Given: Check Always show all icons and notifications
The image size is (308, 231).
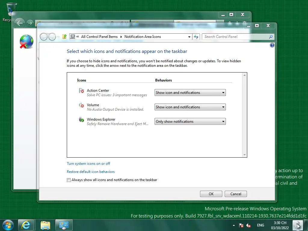Looking at the screenshot, I should tap(69, 180).
